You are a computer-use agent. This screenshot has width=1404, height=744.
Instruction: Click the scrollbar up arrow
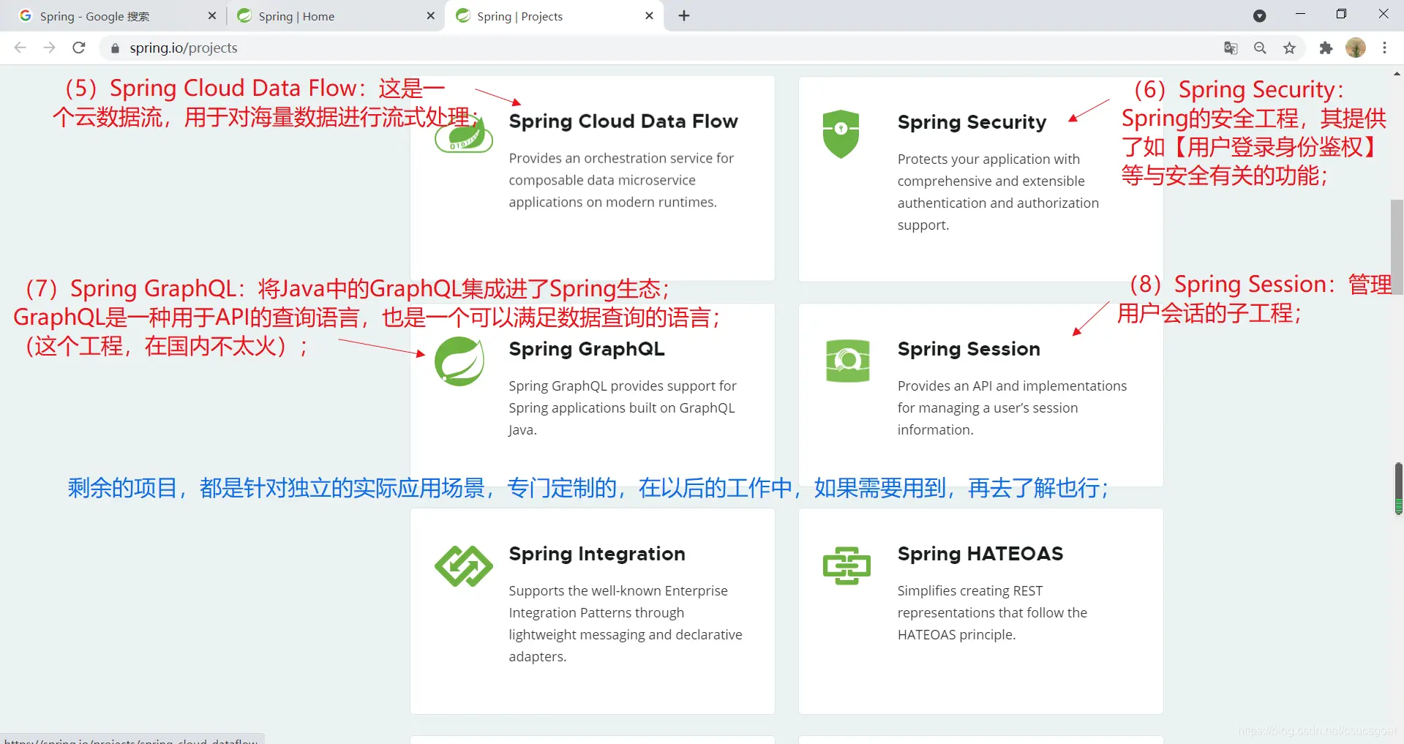1397,73
